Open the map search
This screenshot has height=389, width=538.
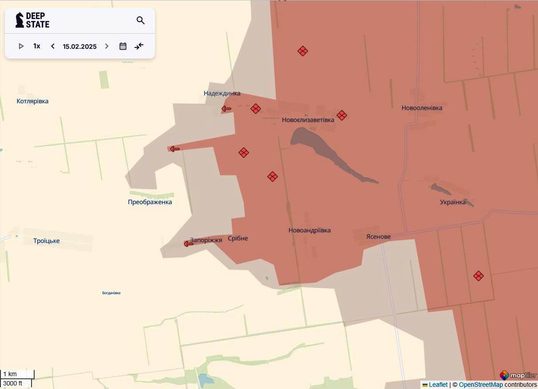[141, 20]
